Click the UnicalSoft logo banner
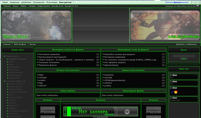 coord(36,25)
